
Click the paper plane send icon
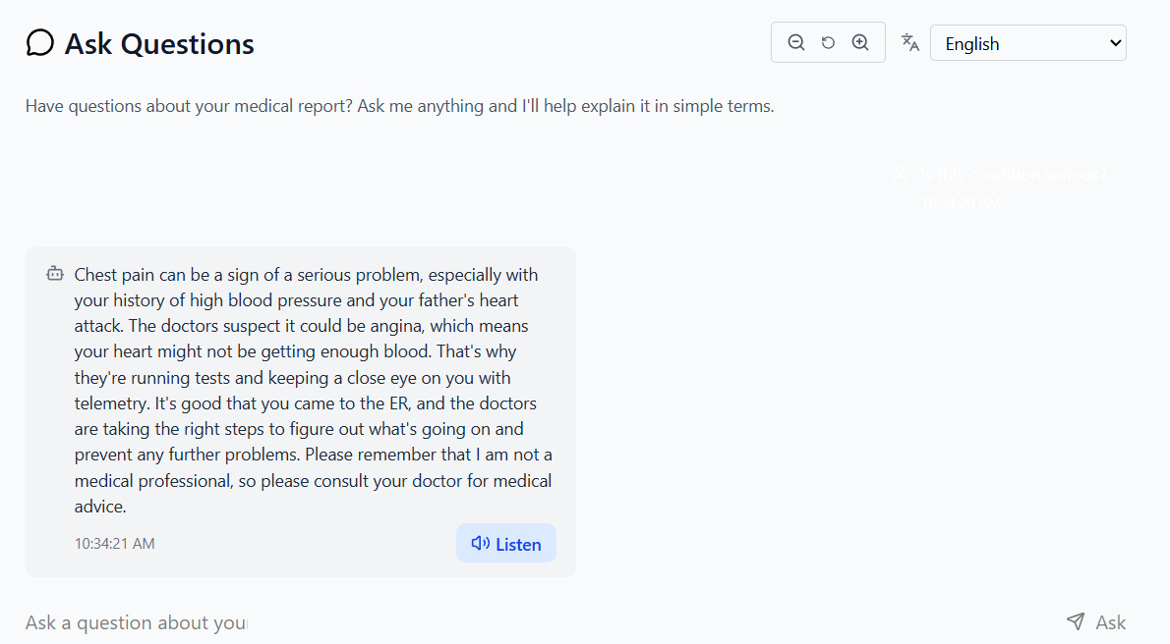coord(1076,621)
